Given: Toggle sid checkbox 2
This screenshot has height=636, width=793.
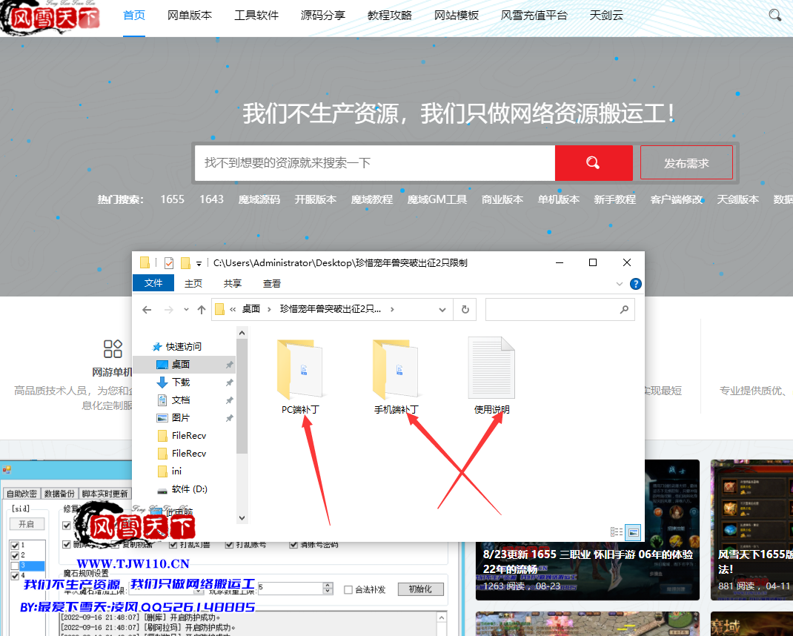Looking at the screenshot, I should click(15, 555).
